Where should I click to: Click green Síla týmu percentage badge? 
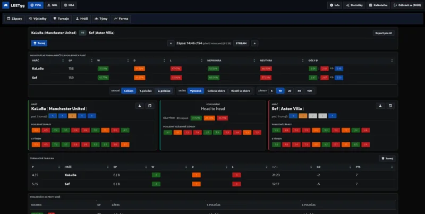coord(196,118)
